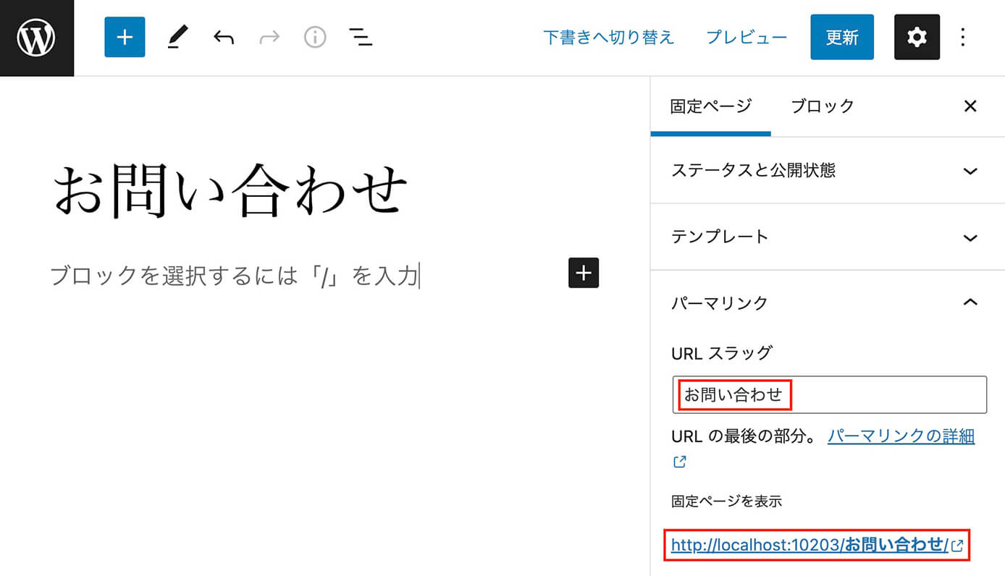
Task: Open the three-dot options menu
Action: point(963,37)
